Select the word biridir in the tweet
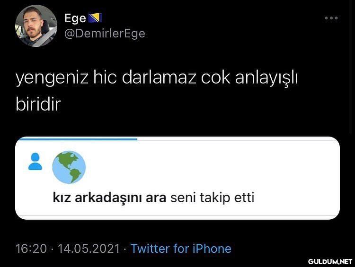 click(x=38, y=104)
